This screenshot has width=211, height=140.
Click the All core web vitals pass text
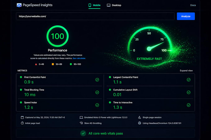[105, 134]
